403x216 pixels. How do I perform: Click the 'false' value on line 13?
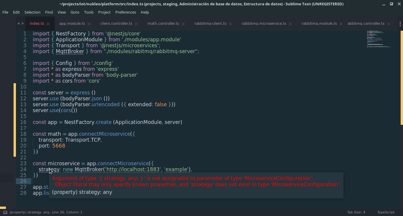[x=161, y=104]
